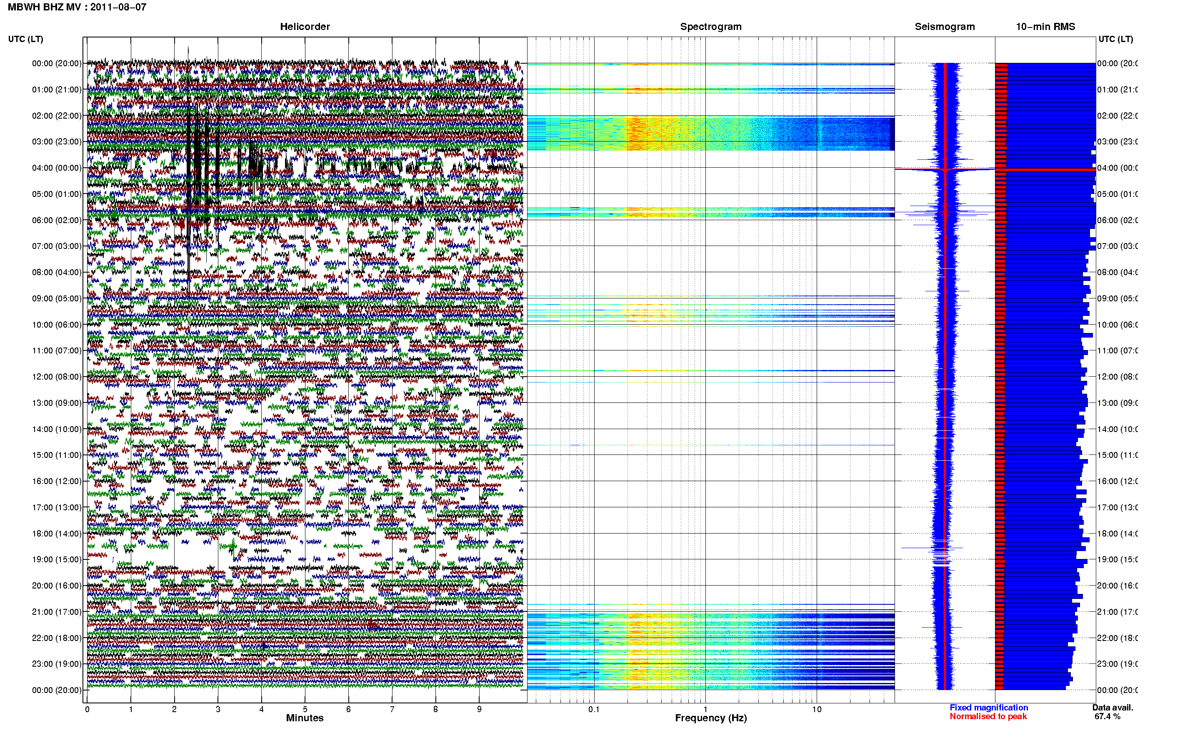
Task: Click the 0.1 frequency tick label
Action: pyautogui.click(x=594, y=709)
